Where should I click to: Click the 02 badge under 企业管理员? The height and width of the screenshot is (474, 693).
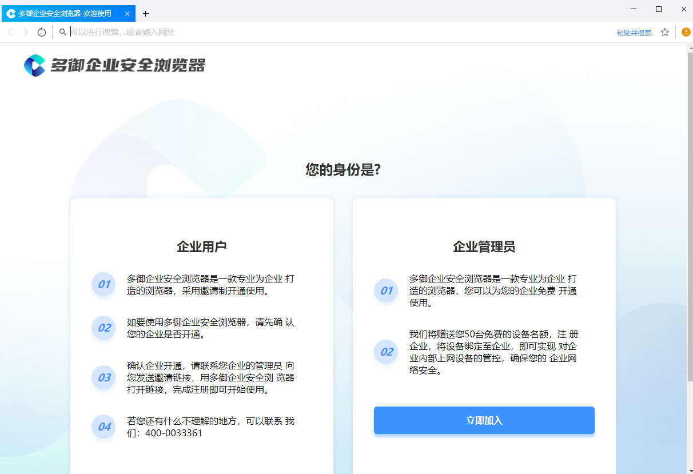click(x=387, y=352)
